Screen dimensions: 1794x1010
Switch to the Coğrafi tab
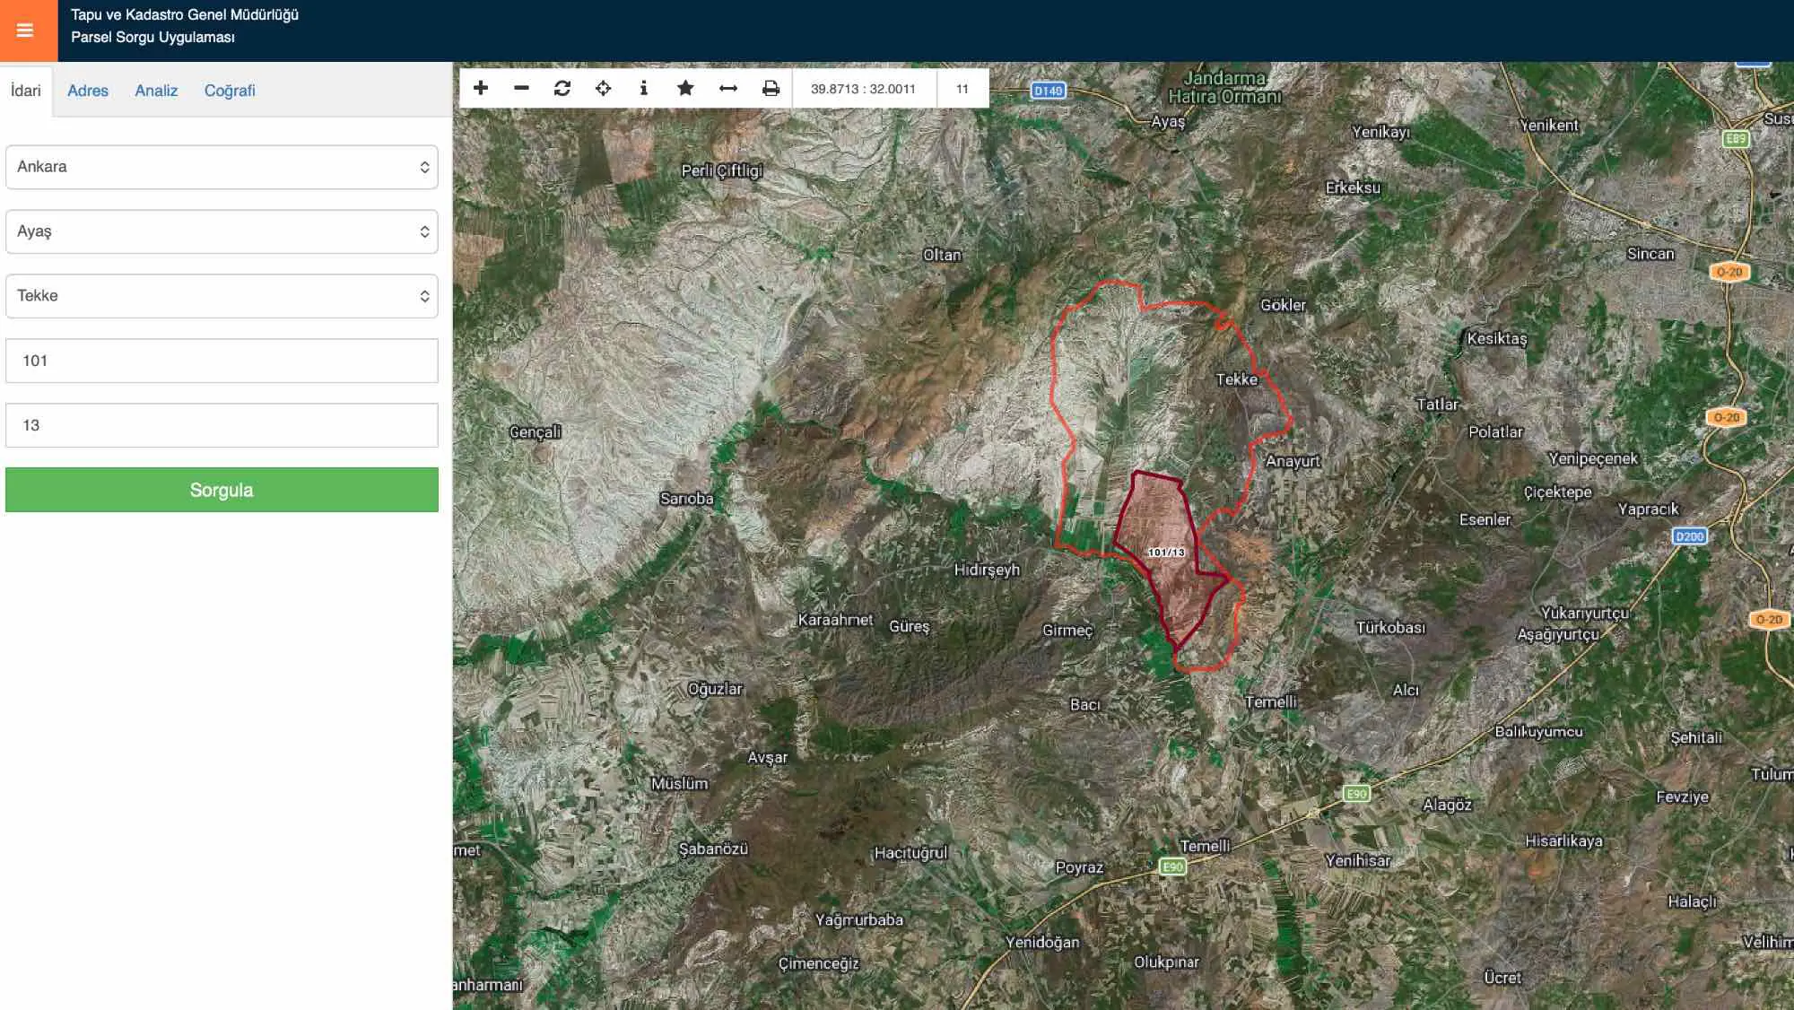click(230, 91)
